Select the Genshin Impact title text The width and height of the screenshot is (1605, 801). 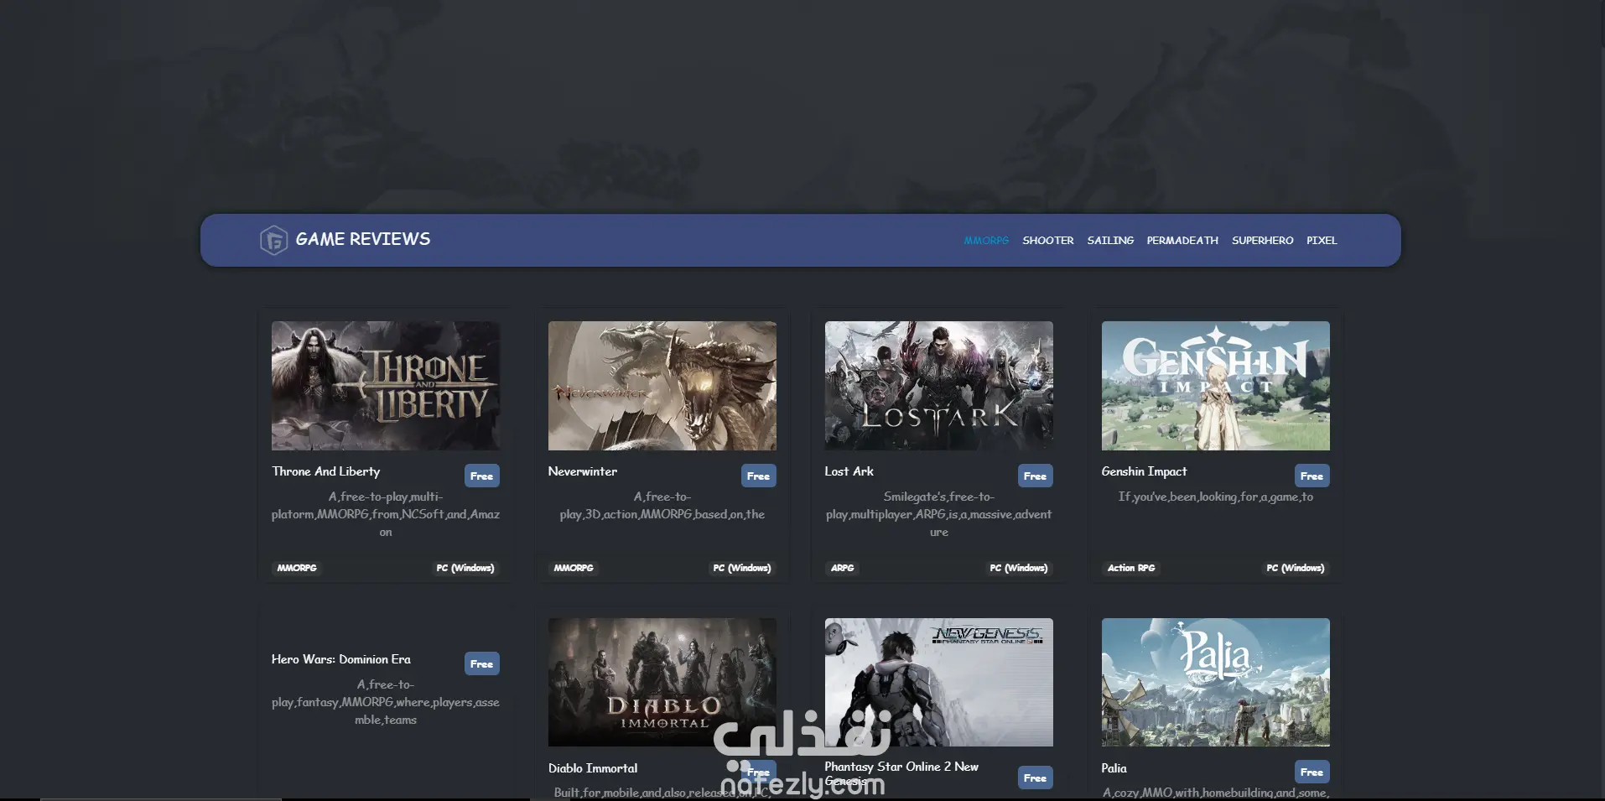[1144, 471]
